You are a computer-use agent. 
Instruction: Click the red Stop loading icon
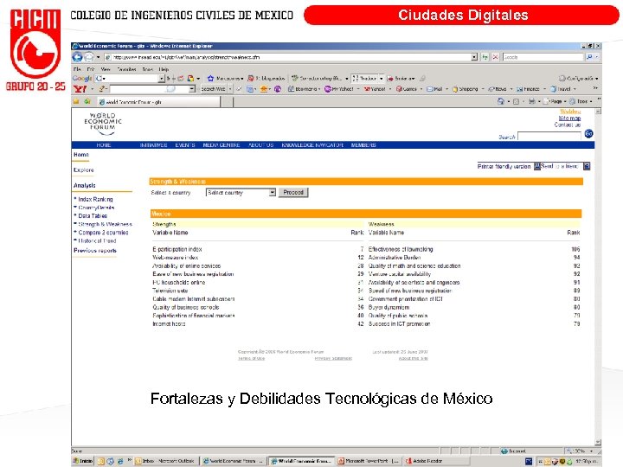coord(495,57)
